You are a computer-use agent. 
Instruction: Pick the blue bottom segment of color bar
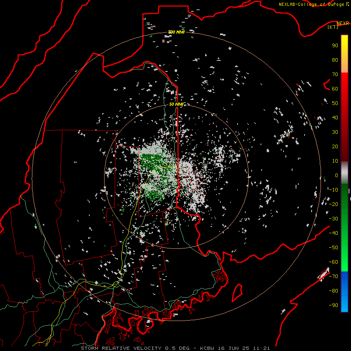344,292
